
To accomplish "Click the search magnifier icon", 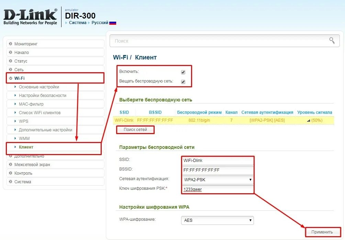I will (x=332, y=41).
